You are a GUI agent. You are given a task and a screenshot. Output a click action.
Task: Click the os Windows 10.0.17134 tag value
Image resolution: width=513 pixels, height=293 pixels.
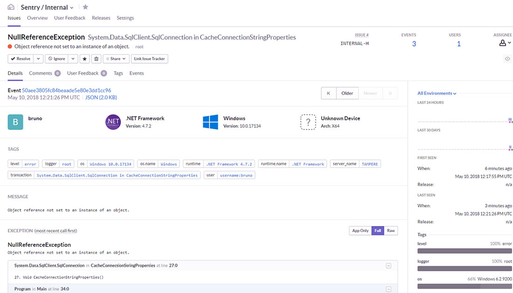[111, 164]
